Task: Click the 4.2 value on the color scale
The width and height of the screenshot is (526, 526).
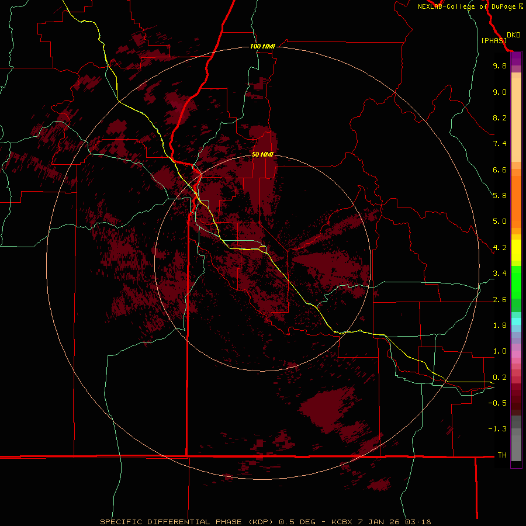Action: [x=500, y=248]
